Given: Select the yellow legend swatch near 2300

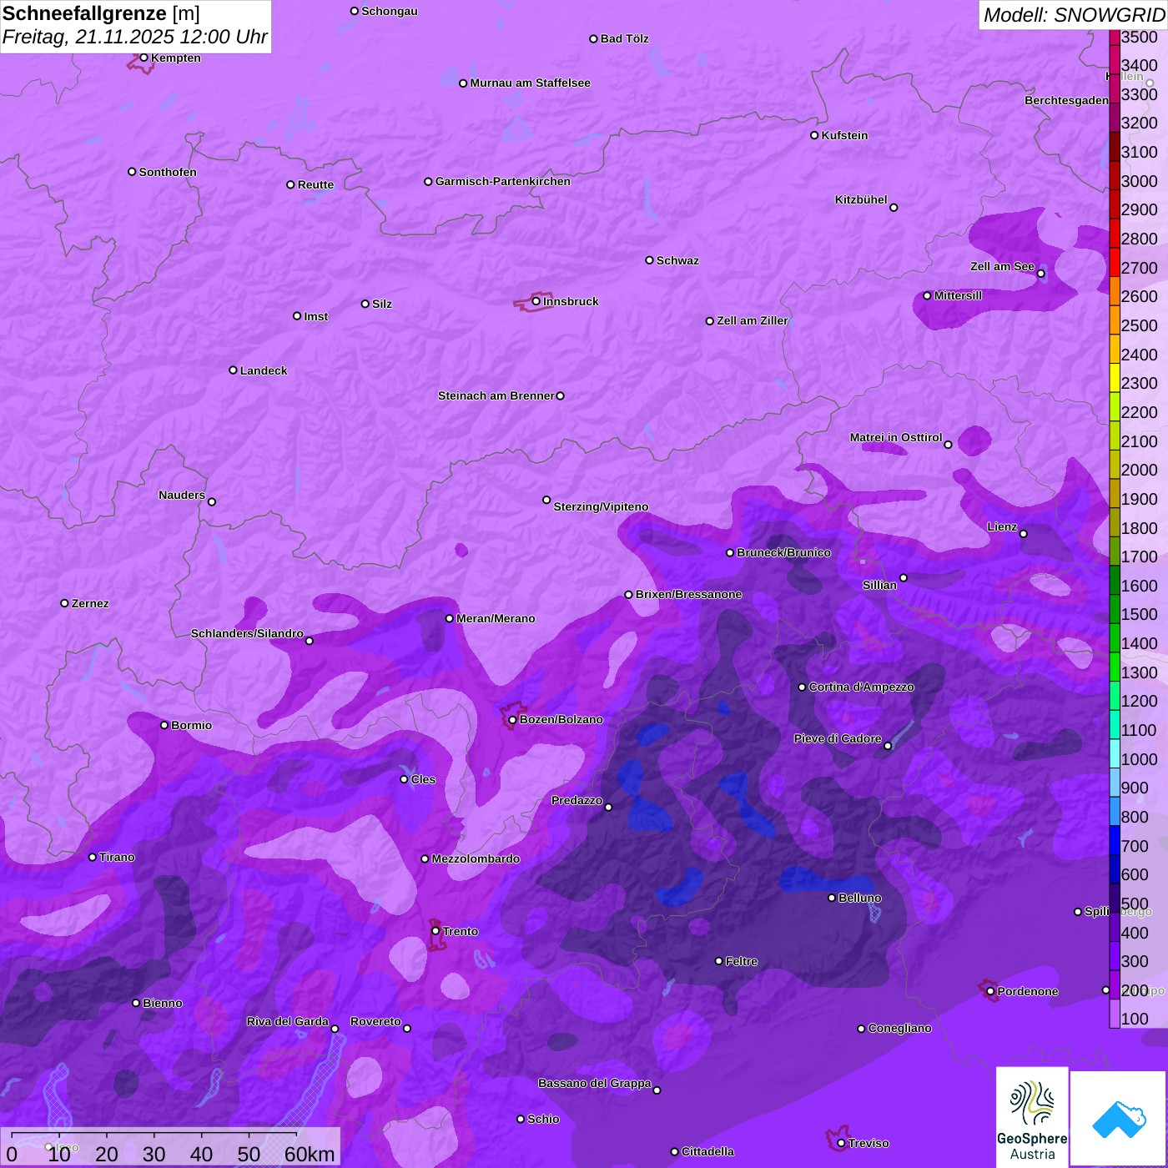Looking at the screenshot, I should click(x=1115, y=378).
